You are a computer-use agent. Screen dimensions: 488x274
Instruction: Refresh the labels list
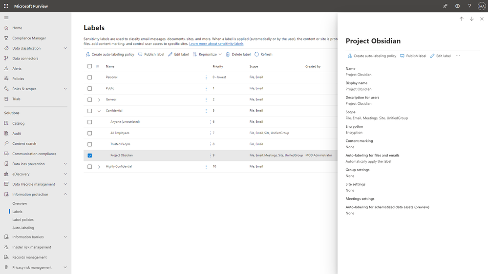[263, 55]
